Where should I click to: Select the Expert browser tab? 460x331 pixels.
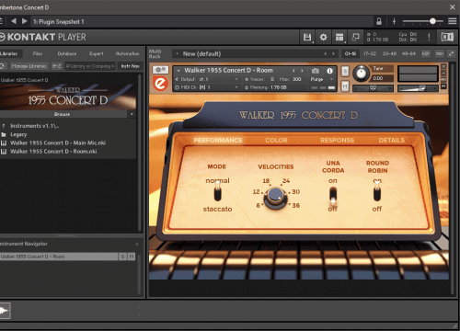[97, 53]
